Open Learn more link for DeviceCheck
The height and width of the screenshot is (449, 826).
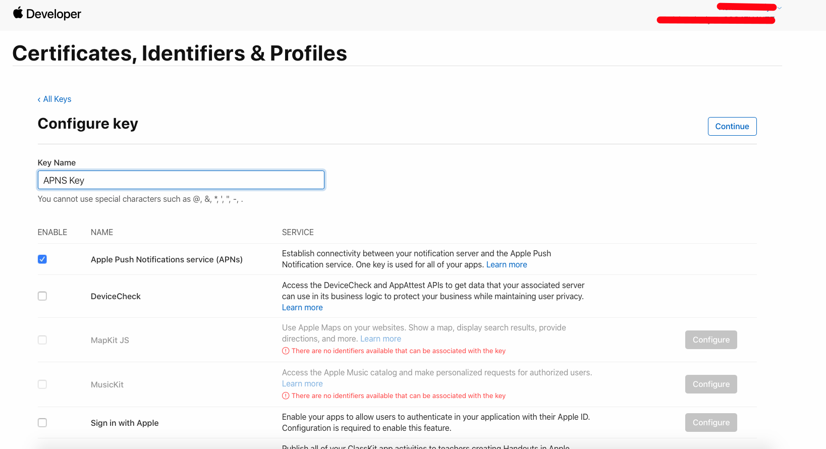click(x=302, y=307)
